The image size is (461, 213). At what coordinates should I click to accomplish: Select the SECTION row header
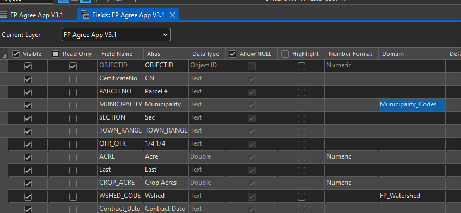pyautogui.click(x=4, y=118)
